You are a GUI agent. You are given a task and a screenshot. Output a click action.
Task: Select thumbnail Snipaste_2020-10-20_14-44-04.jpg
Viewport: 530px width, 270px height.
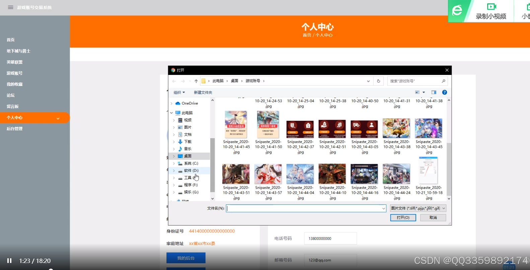[300, 174]
